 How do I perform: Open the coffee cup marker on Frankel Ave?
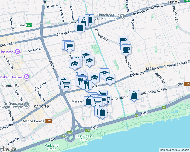pos(126,50)
